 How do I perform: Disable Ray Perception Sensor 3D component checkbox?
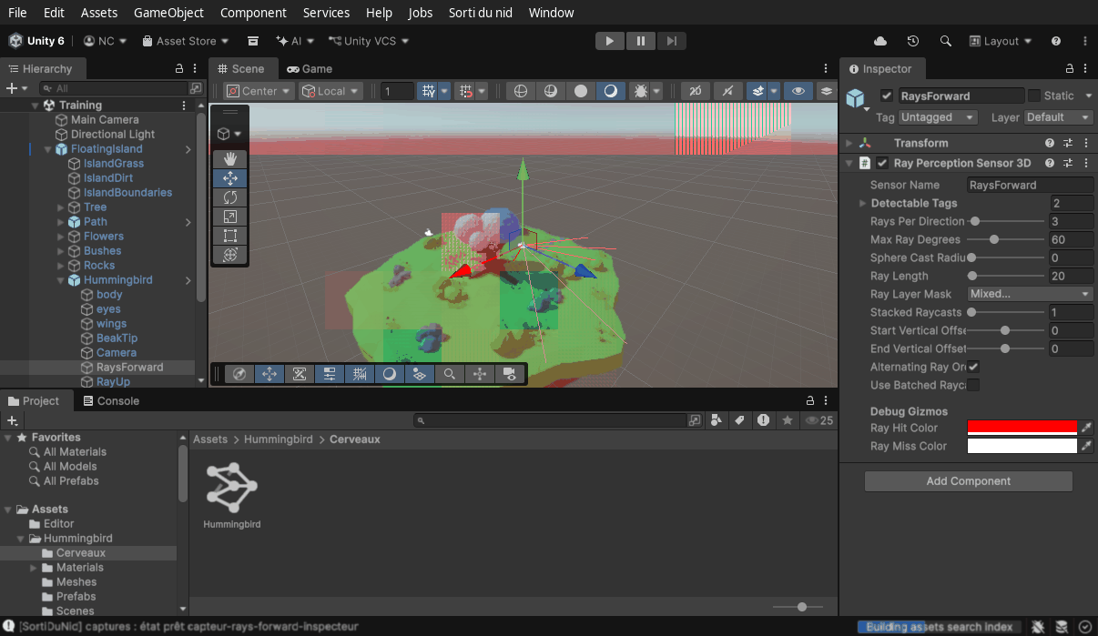pos(882,163)
